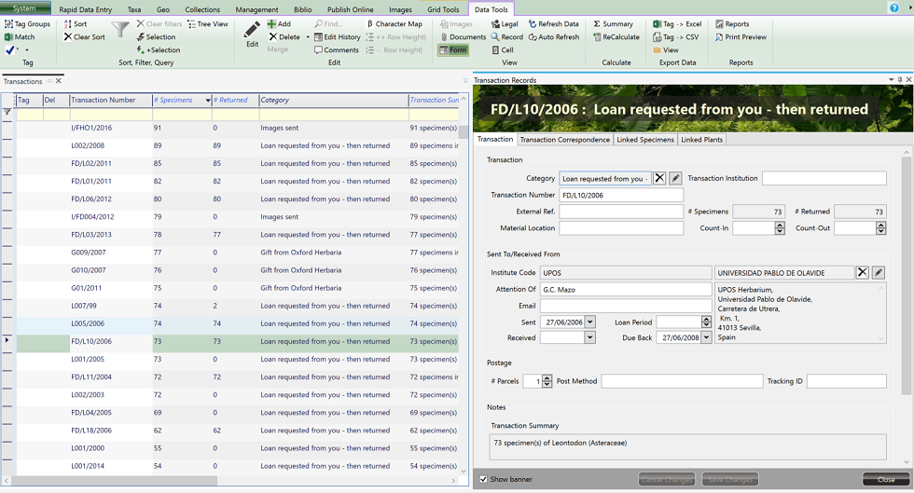Click the Summary calculation
The height and width of the screenshot is (493, 914).
pos(614,24)
